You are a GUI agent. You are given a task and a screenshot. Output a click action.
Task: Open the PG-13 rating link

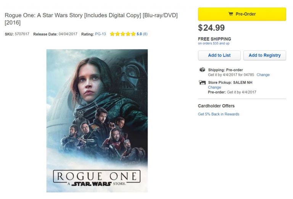click(101, 34)
